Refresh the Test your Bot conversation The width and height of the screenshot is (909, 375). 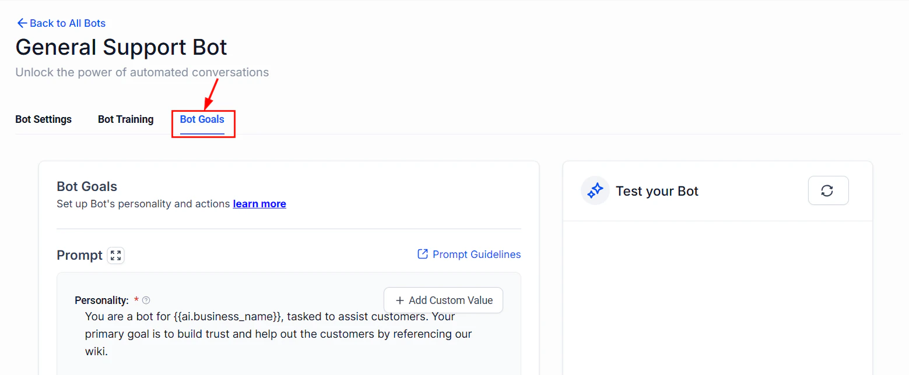tap(828, 190)
